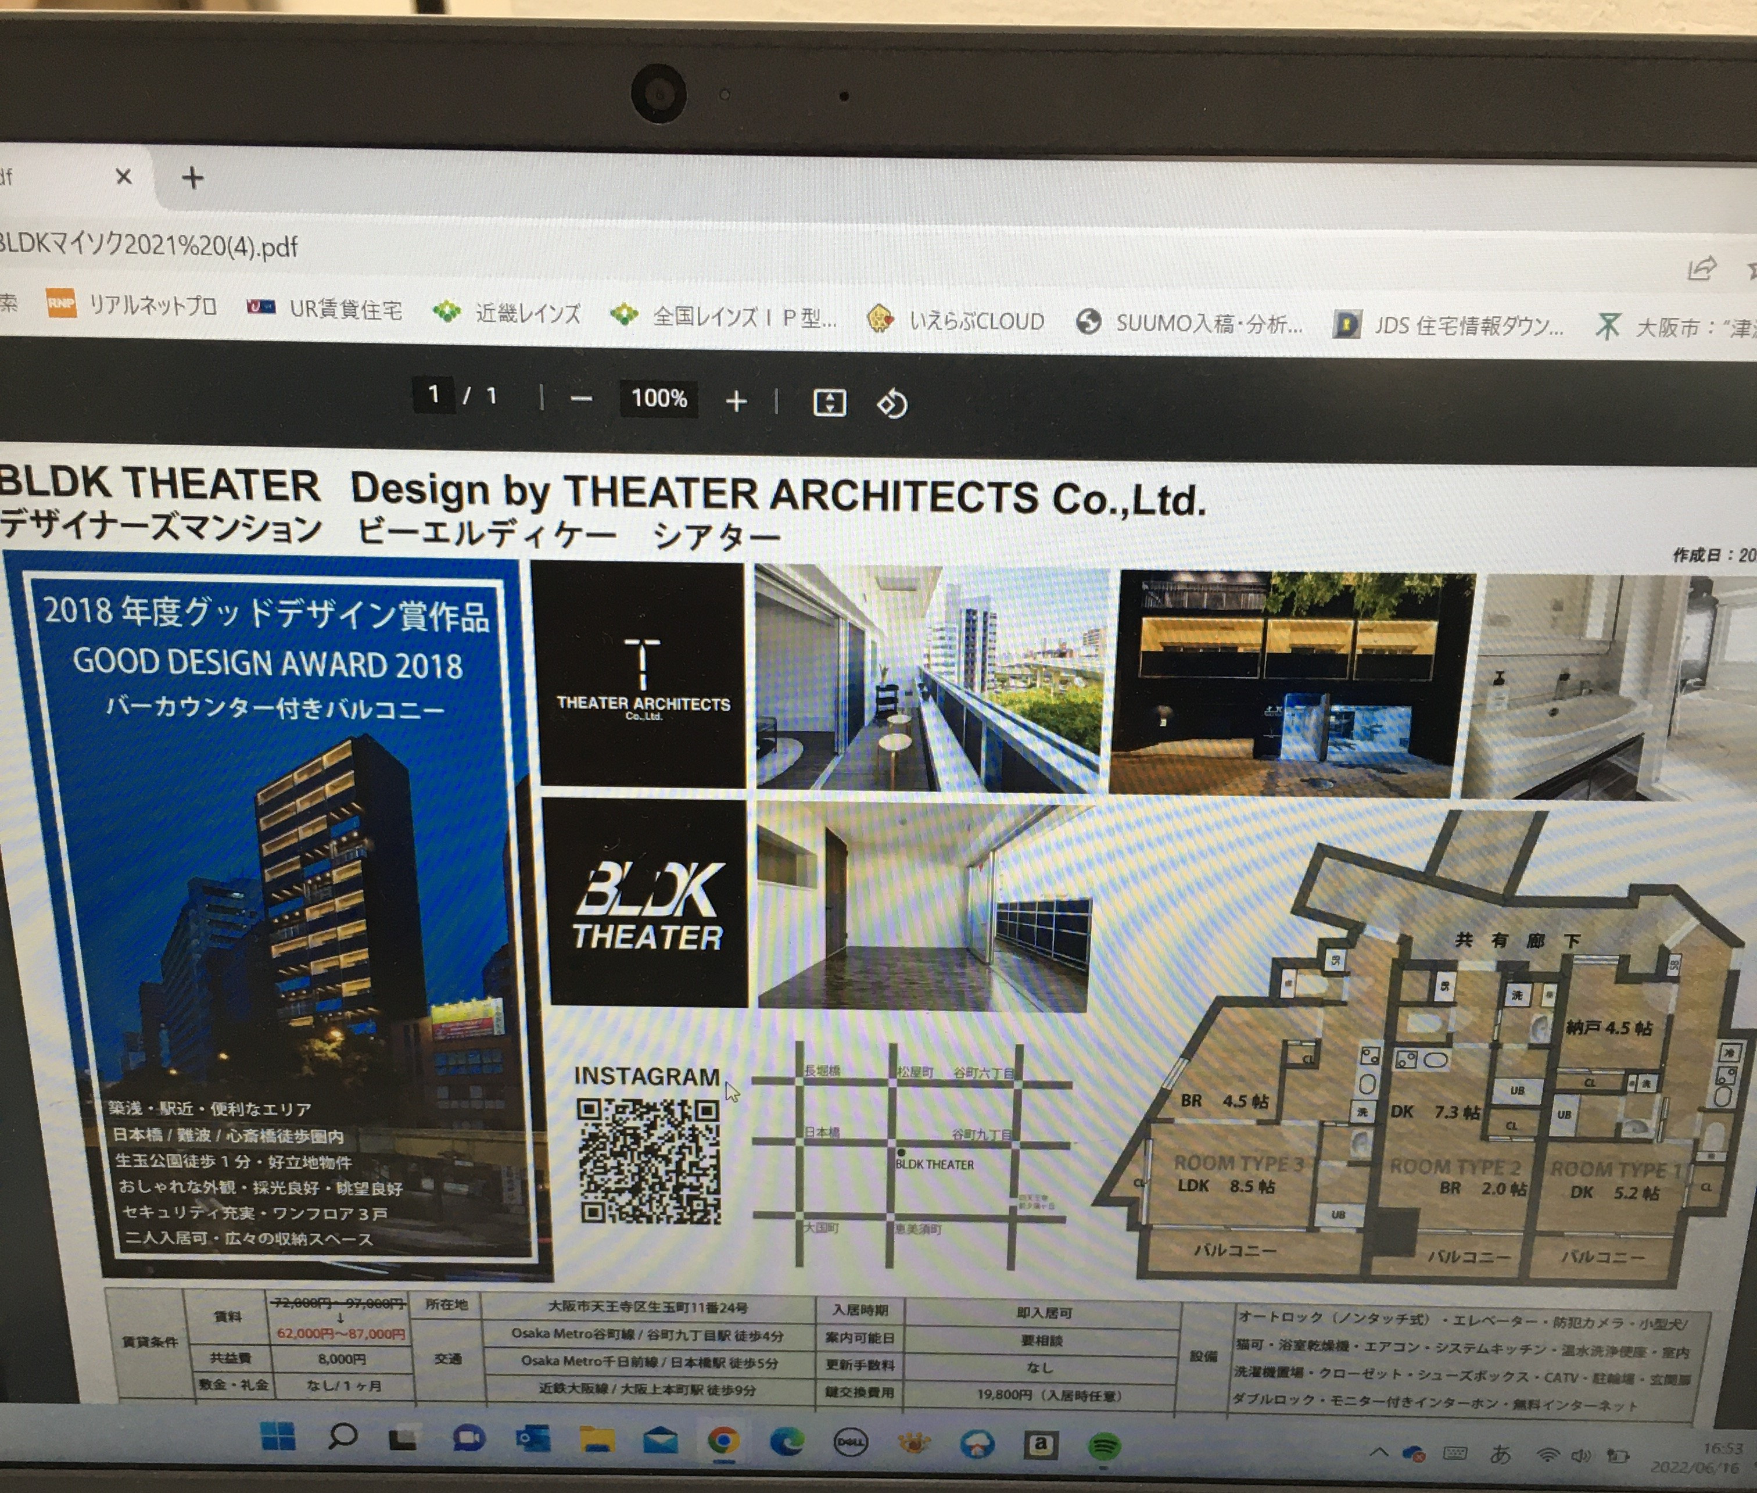Click the BLDK THEATER logo image
The width and height of the screenshot is (1757, 1493).
click(x=648, y=903)
